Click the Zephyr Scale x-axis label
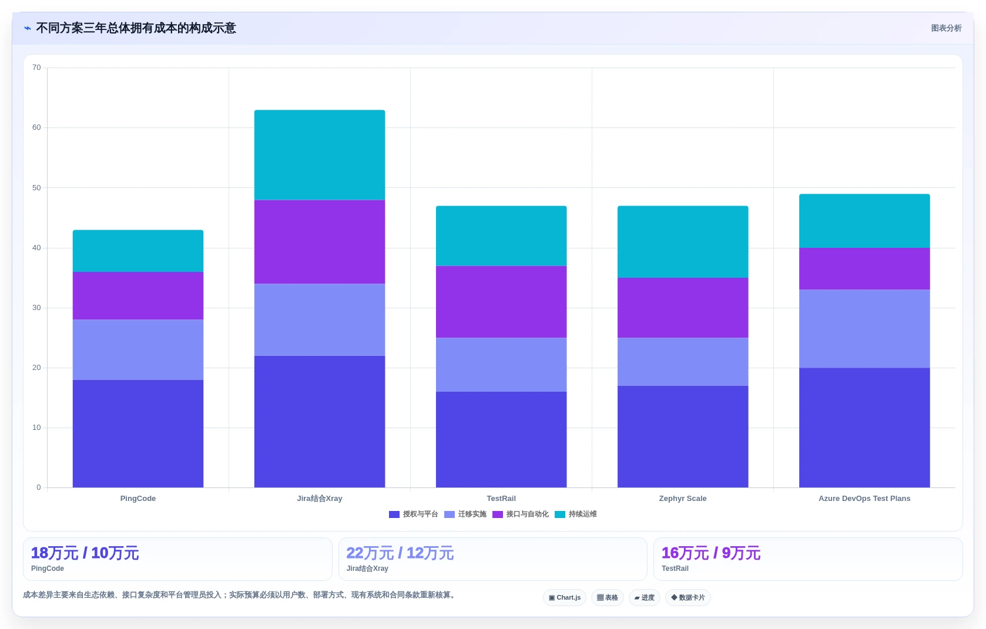The height and width of the screenshot is (629, 986). 683,499
